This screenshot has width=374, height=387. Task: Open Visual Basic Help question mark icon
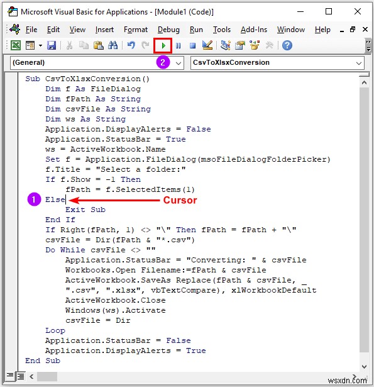pos(287,46)
